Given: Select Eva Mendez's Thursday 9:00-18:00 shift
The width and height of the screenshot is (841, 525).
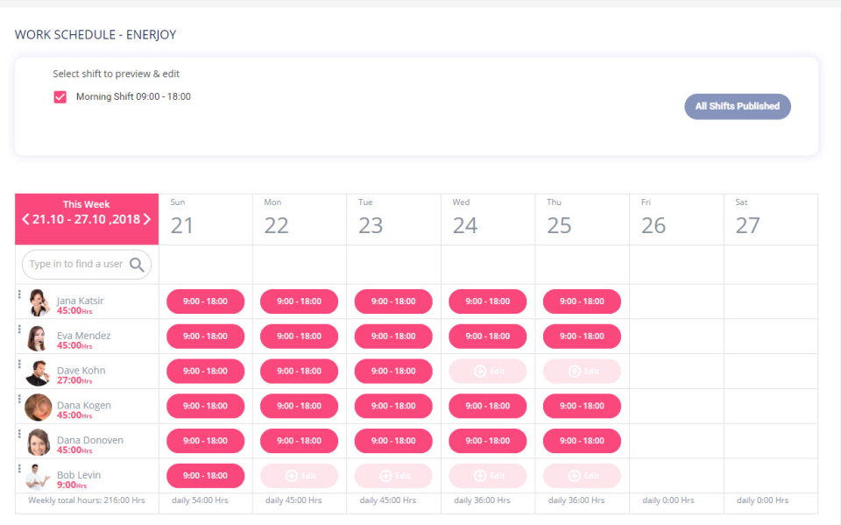Looking at the screenshot, I should coord(582,336).
